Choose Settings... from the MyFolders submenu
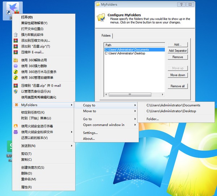 pos(90,133)
